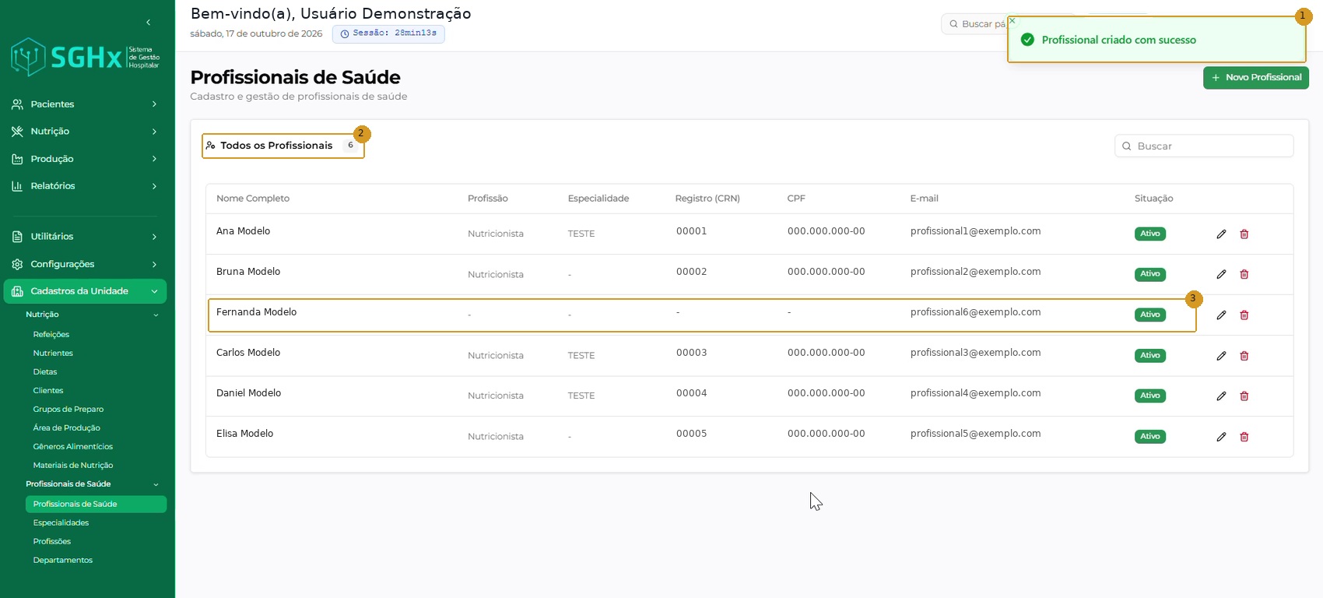Expand the Relatórios menu chevron
The width and height of the screenshot is (1323, 598).
(x=154, y=186)
